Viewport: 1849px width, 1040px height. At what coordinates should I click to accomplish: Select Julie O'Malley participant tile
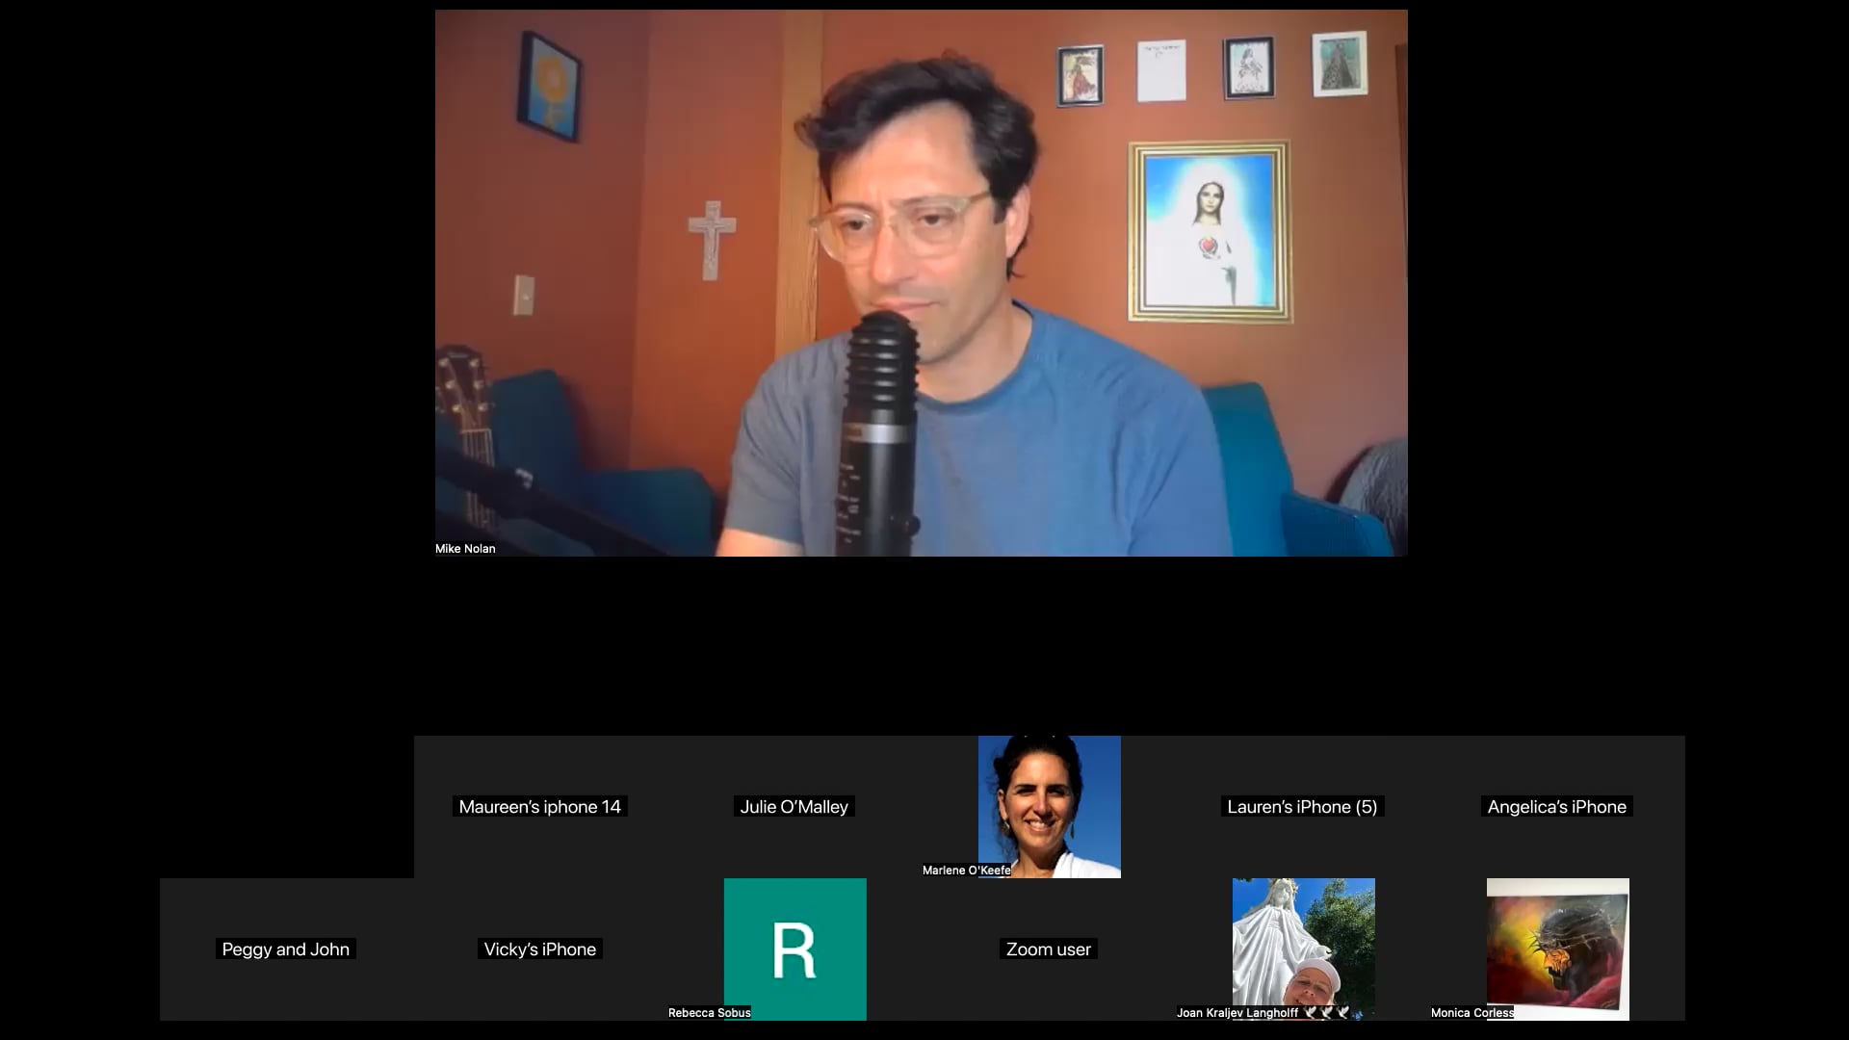point(794,807)
